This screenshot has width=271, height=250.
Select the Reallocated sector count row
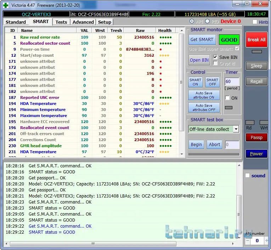pyautogui.click(x=91, y=43)
